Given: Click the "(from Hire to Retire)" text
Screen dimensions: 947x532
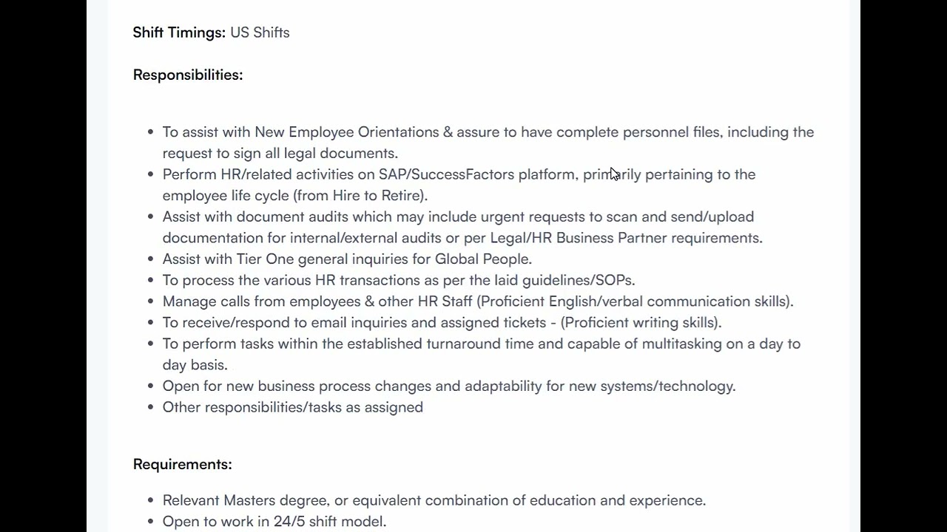Looking at the screenshot, I should 359,196.
